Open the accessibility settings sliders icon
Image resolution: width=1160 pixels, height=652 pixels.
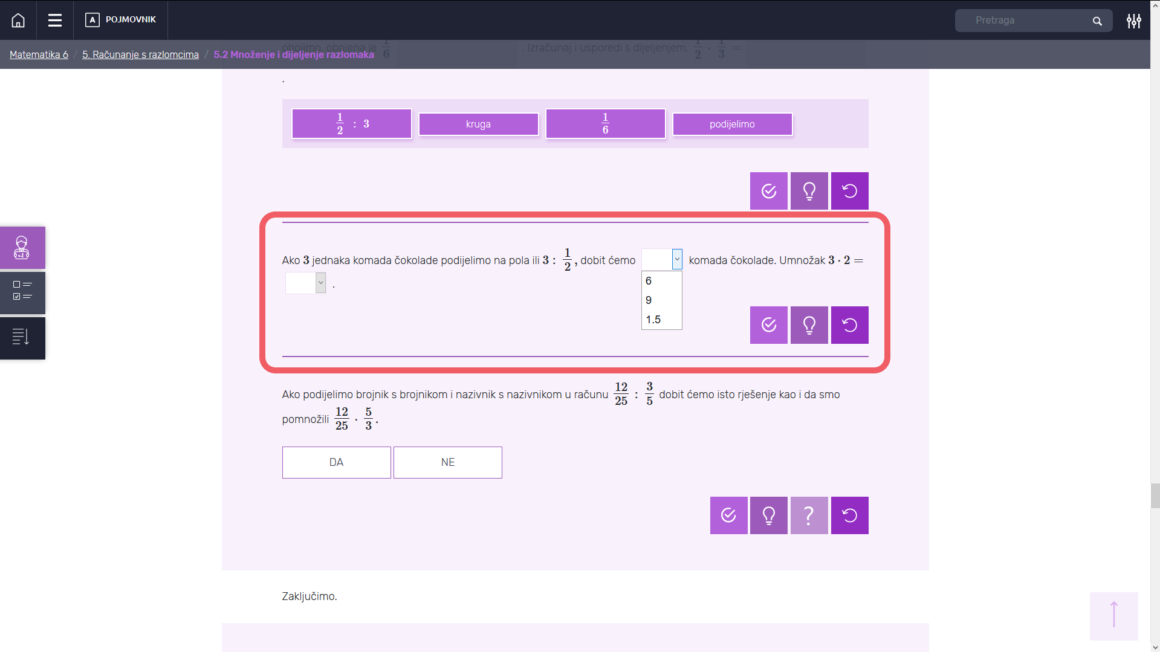1133,21
